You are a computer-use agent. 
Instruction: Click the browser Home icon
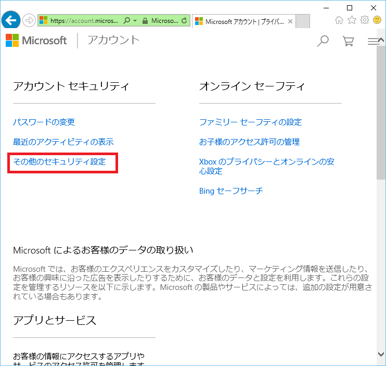(x=339, y=20)
